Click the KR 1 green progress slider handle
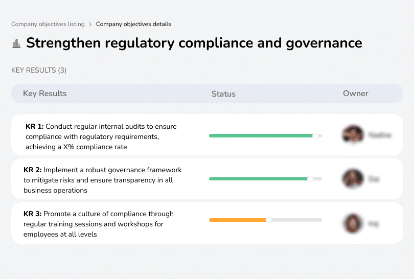The height and width of the screenshot is (279, 414). click(x=315, y=136)
